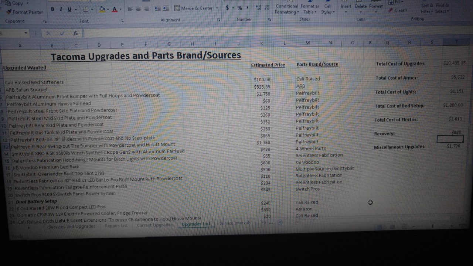Open Accounting format dropdown arrow
473x266 pixels.
pyautogui.click(x=233, y=8)
